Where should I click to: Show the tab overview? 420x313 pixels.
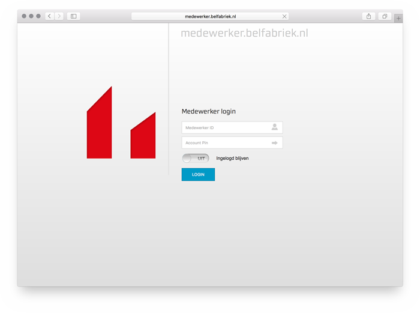click(385, 16)
